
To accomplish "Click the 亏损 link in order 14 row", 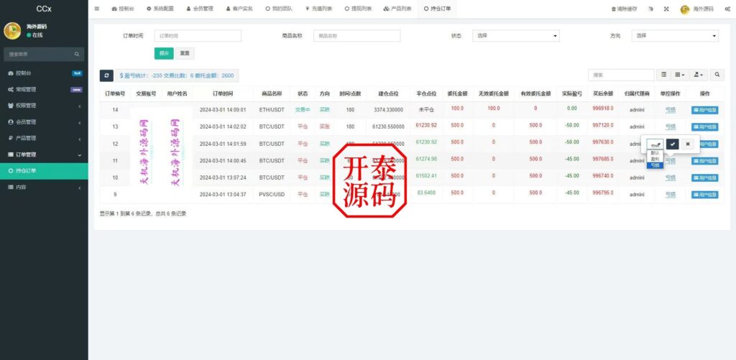I will 670,111.
